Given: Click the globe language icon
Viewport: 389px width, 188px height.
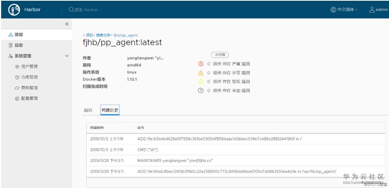Looking at the screenshot, I should pos(333,10).
